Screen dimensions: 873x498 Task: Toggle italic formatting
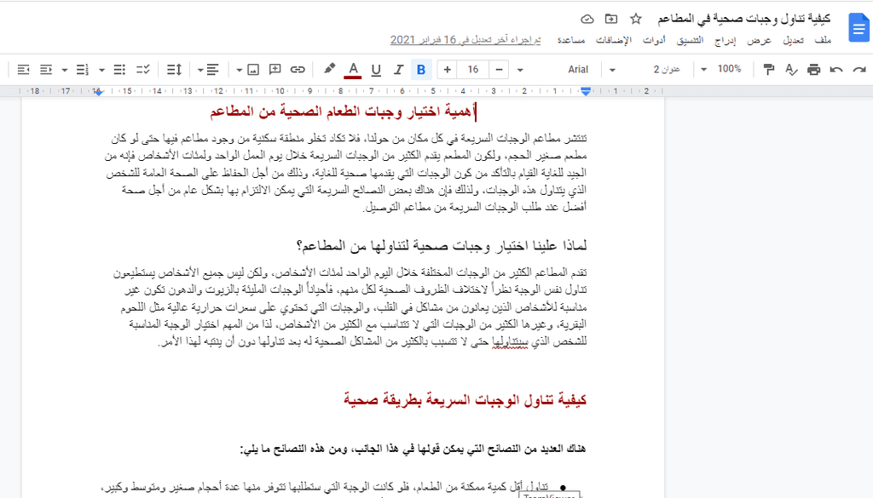click(x=398, y=70)
